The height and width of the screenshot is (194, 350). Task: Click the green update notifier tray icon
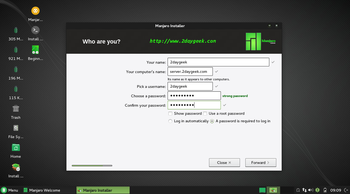coord(317,190)
